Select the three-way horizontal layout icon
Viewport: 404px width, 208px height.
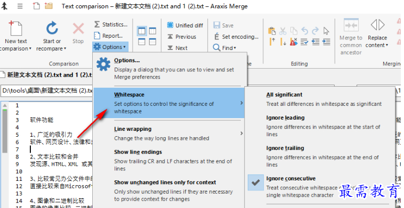coord(152,41)
